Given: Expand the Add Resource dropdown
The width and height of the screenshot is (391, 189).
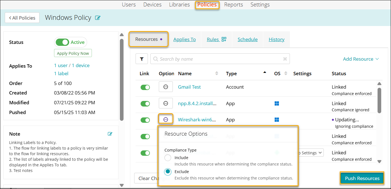Looking at the screenshot, I should [361, 59].
